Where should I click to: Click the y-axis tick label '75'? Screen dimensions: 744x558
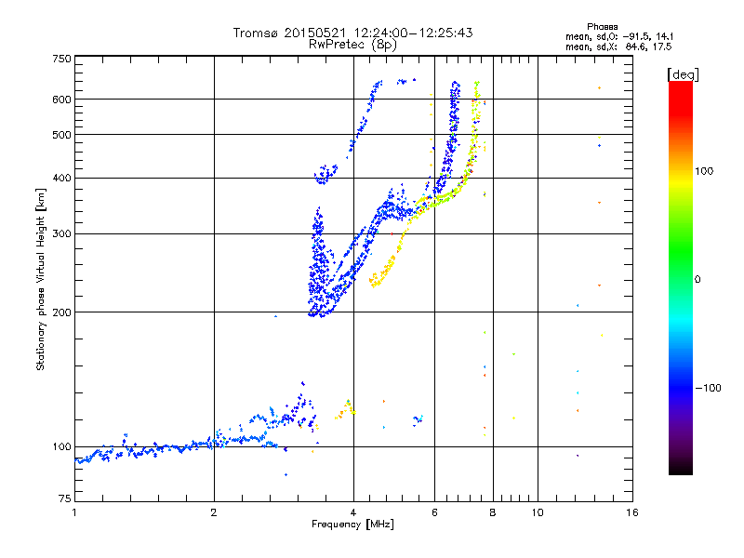point(65,498)
